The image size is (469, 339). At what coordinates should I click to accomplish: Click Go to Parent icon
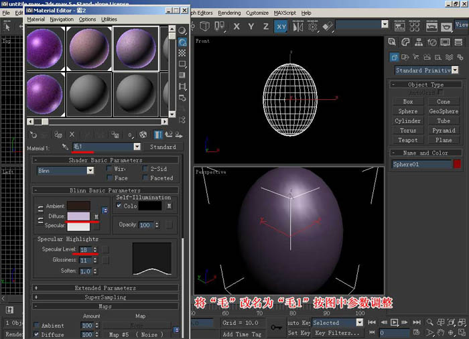169,135
